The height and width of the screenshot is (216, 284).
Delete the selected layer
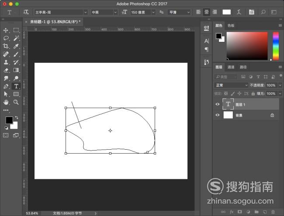pos(273,212)
